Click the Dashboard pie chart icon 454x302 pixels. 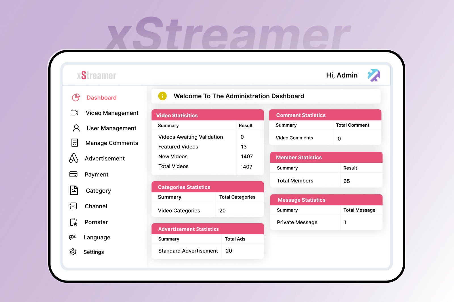(x=76, y=97)
